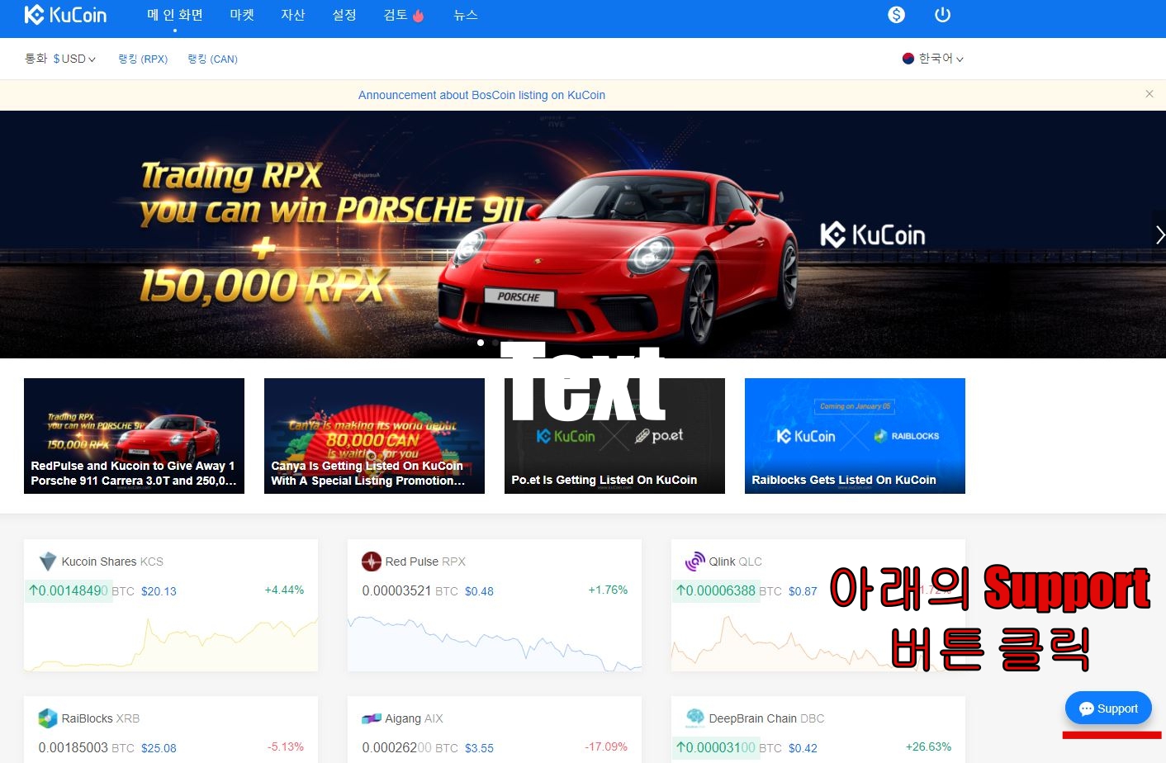Click the power logout icon
The width and height of the screenshot is (1166, 763).
[942, 15]
